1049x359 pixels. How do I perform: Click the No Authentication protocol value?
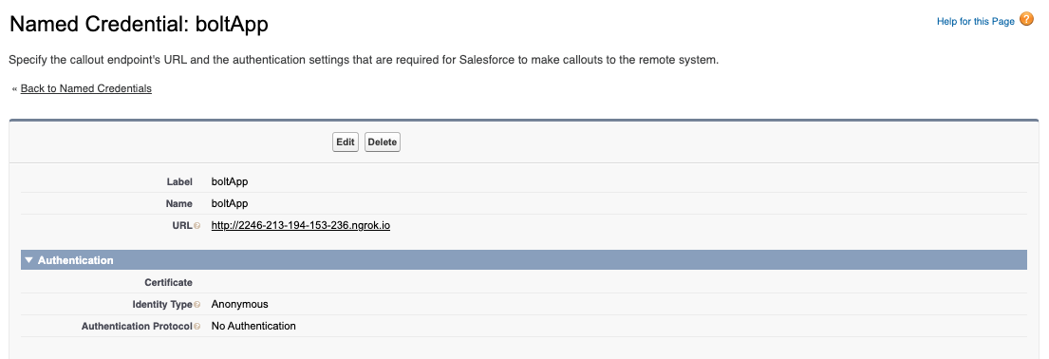coord(253,326)
